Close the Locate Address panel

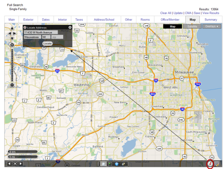pos(70,27)
